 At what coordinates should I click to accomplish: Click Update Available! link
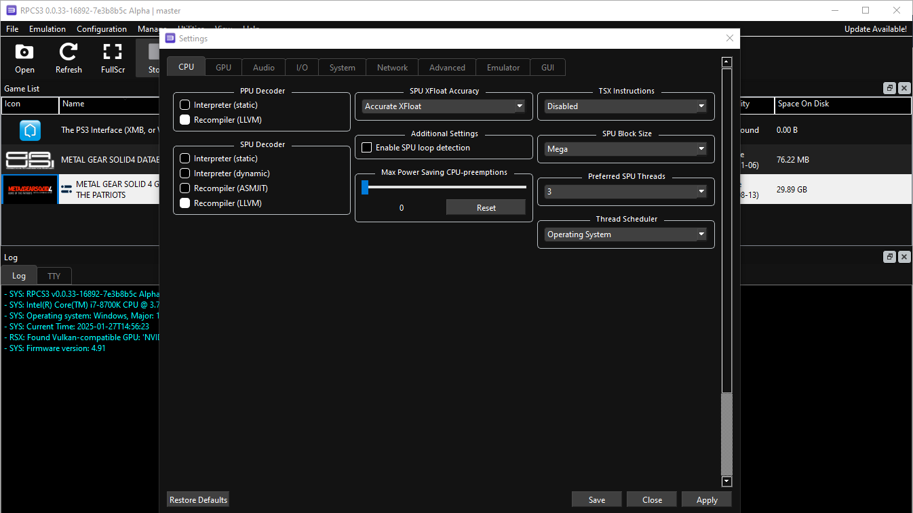875,29
